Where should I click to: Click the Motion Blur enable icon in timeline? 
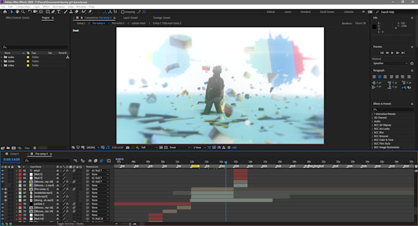[x=101, y=160]
